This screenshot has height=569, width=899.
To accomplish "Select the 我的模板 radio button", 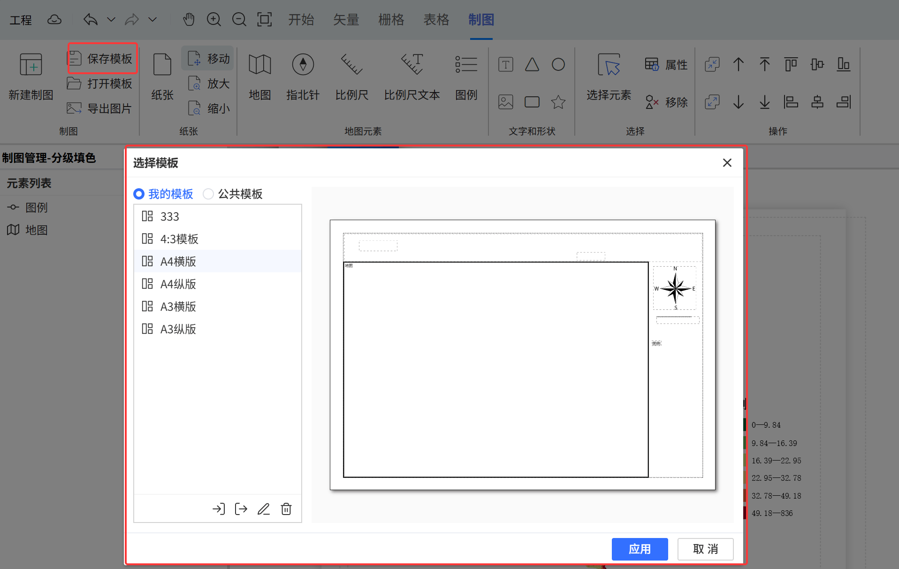I will (139, 194).
